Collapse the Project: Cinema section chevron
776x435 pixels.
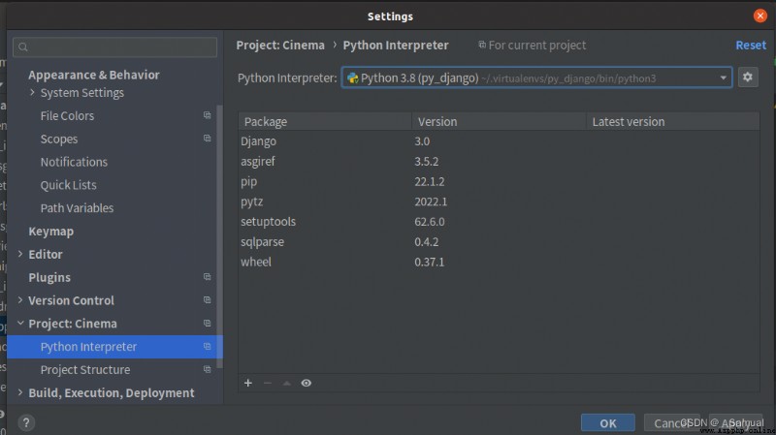pos(20,324)
